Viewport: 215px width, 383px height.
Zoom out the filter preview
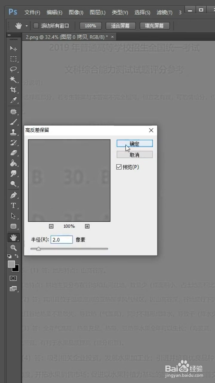51,226
